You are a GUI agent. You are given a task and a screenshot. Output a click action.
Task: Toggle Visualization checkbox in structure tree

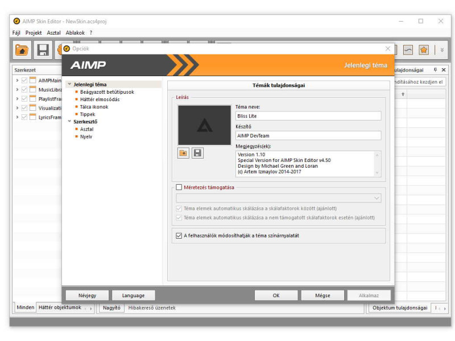[24, 108]
